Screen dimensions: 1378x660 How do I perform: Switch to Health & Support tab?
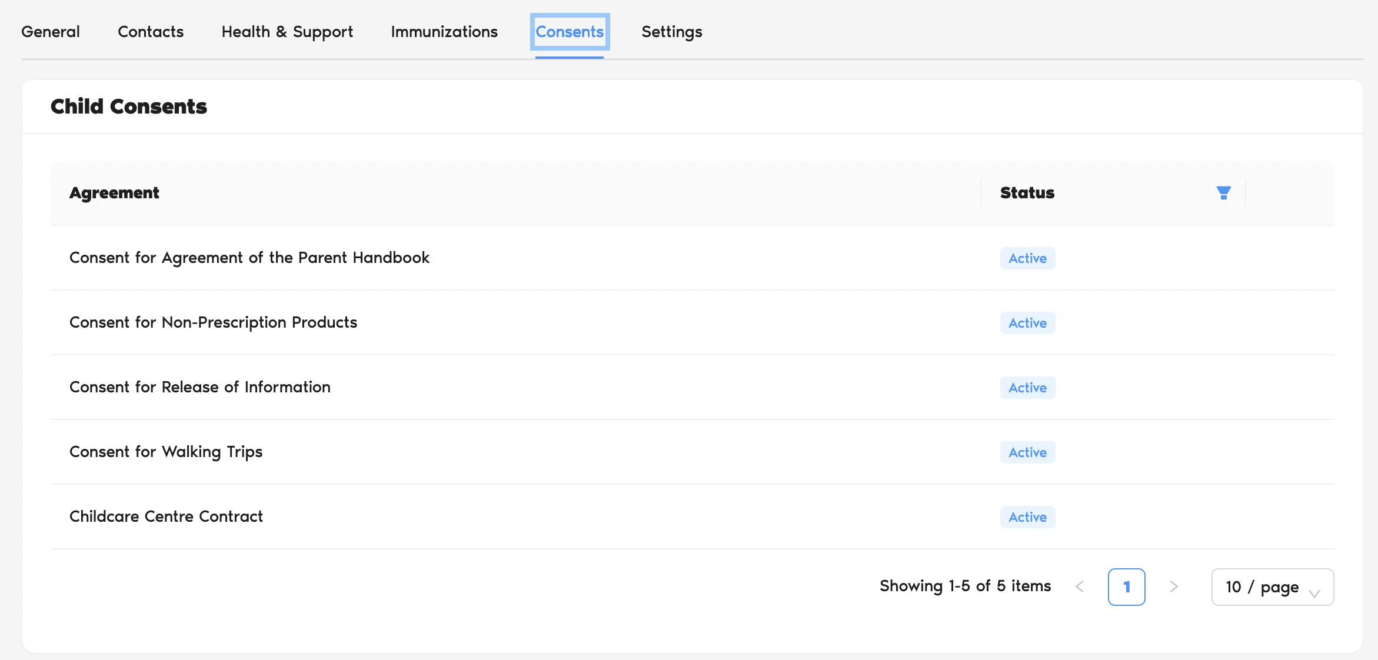[287, 32]
